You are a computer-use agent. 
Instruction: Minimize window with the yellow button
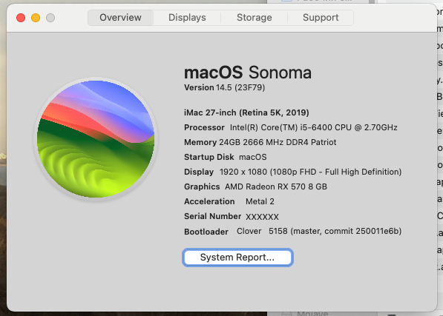[36, 18]
